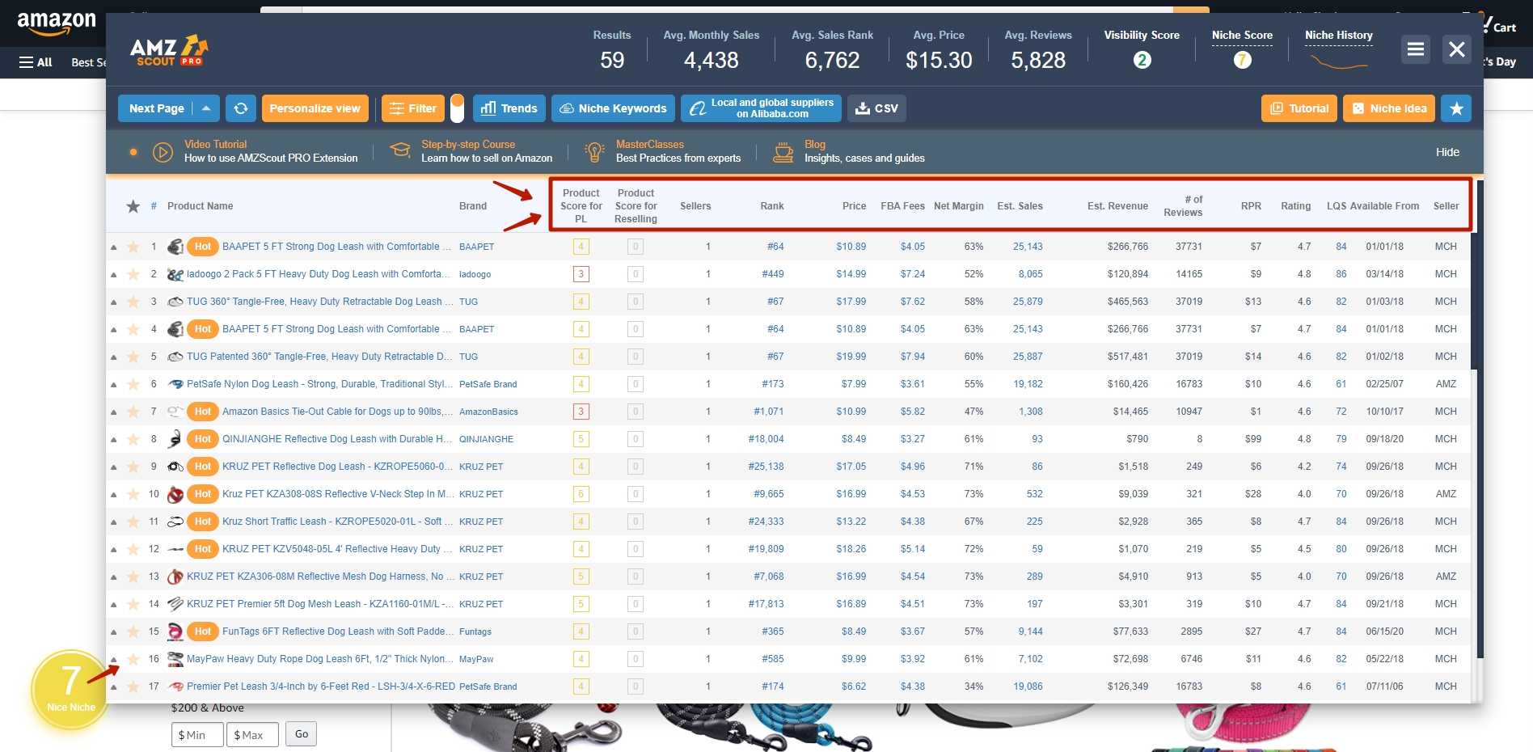The image size is (1533, 752).
Task: Open QINJIANGHE Reflective Dog Leash product link
Action: [337, 439]
